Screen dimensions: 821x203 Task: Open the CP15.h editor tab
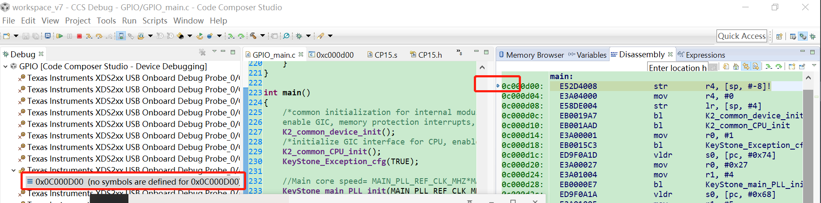pos(426,55)
